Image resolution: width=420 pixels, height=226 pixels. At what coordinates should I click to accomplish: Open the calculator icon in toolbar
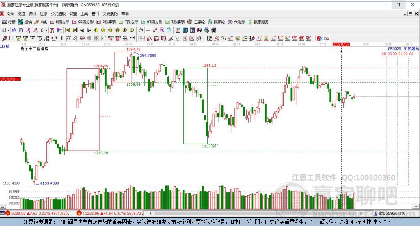pos(185,30)
